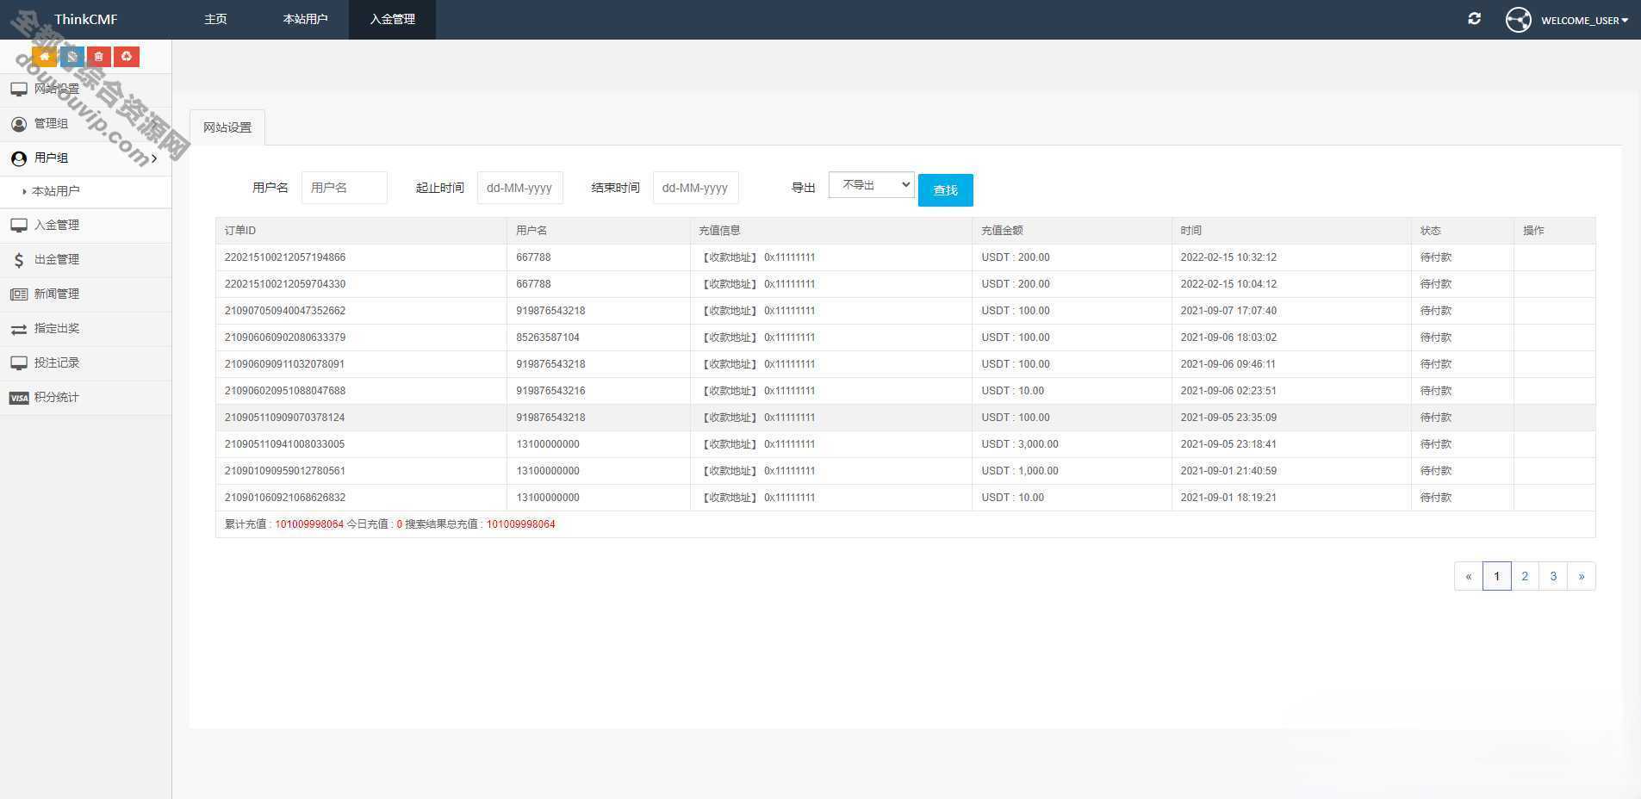Switch to the 本站用户 top tab
The height and width of the screenshot is (799, 1641).
pyautogui.click(x=305, y=19)
